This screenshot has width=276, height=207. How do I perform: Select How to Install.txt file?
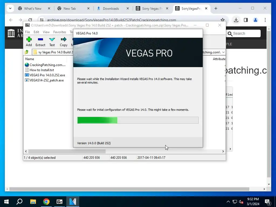click(x=39, y=70)
